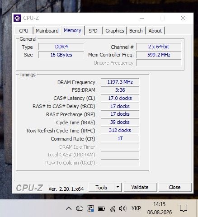198x217 pixels.
Task: Click the empty Total CAS# (tRDRAM) field
Action: point(120,155)
